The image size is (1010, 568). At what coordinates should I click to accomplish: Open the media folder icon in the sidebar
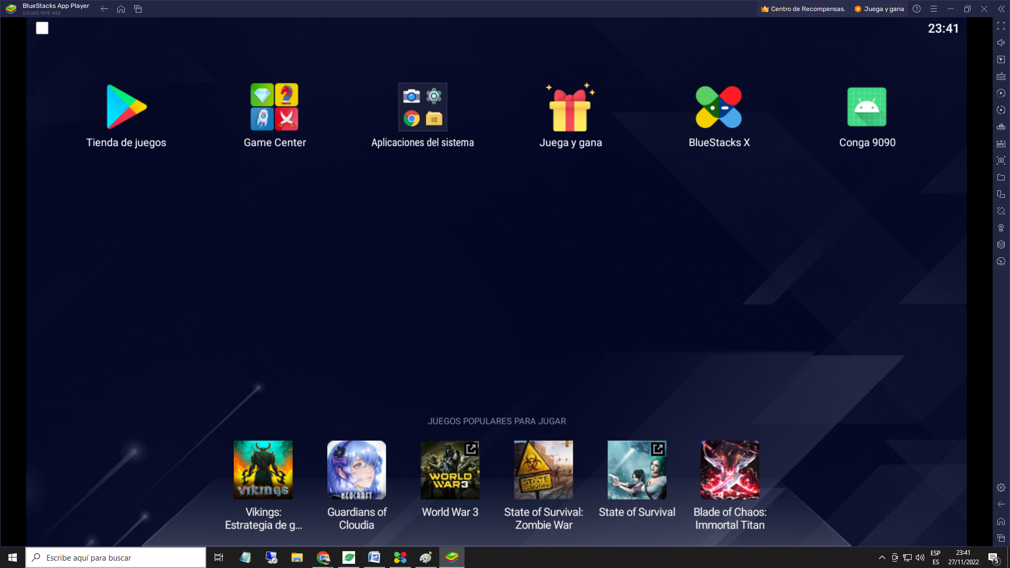click(1001, 177)
